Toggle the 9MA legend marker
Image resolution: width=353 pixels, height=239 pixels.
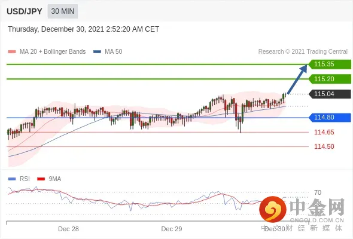(x=41, y=179)
